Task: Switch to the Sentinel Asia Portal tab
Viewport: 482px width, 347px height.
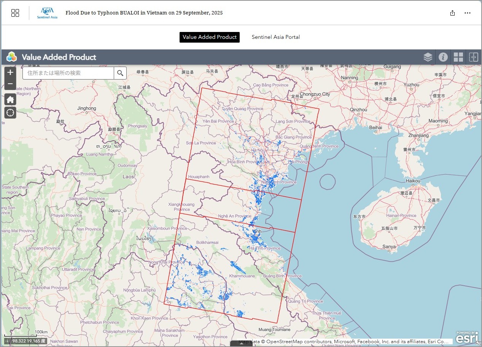Action: coord(276,37)
